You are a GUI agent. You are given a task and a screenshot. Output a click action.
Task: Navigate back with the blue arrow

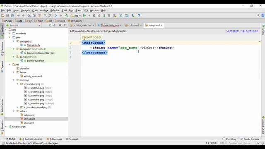point(56,16)
